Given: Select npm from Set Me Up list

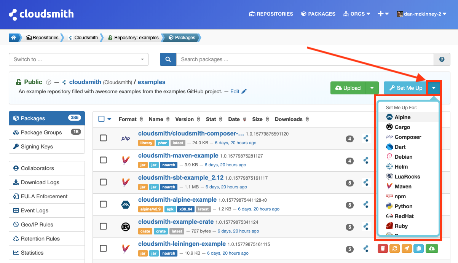Looking at the screenshot, I should (409, 196).
